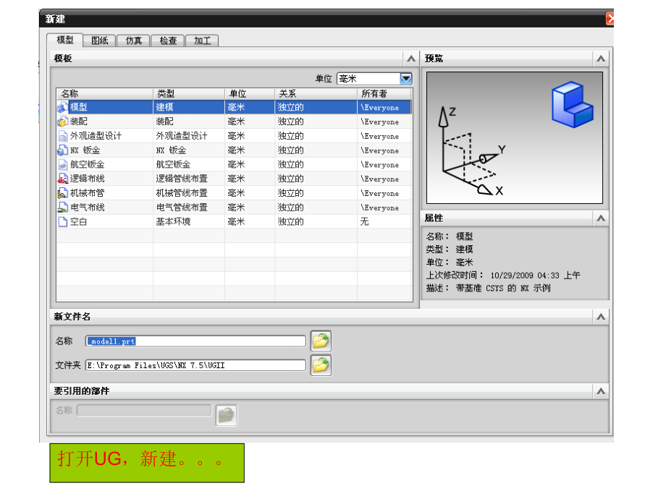
Task: Click the 基本环境 type cell
Action: click(173, 222)
